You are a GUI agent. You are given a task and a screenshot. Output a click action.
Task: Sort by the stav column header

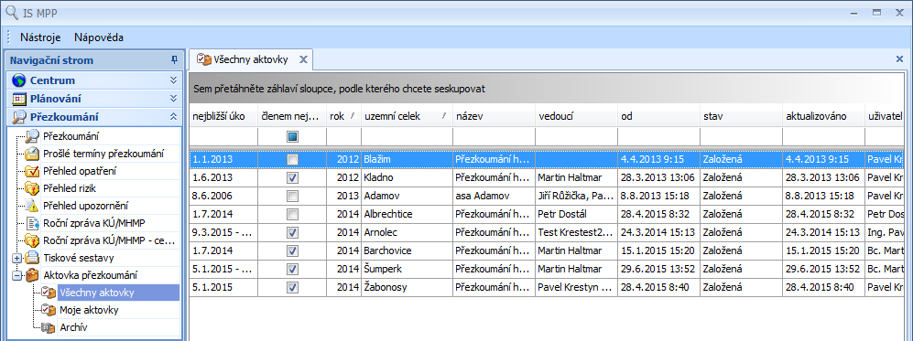pyautogui.click(x=741, y=116)
